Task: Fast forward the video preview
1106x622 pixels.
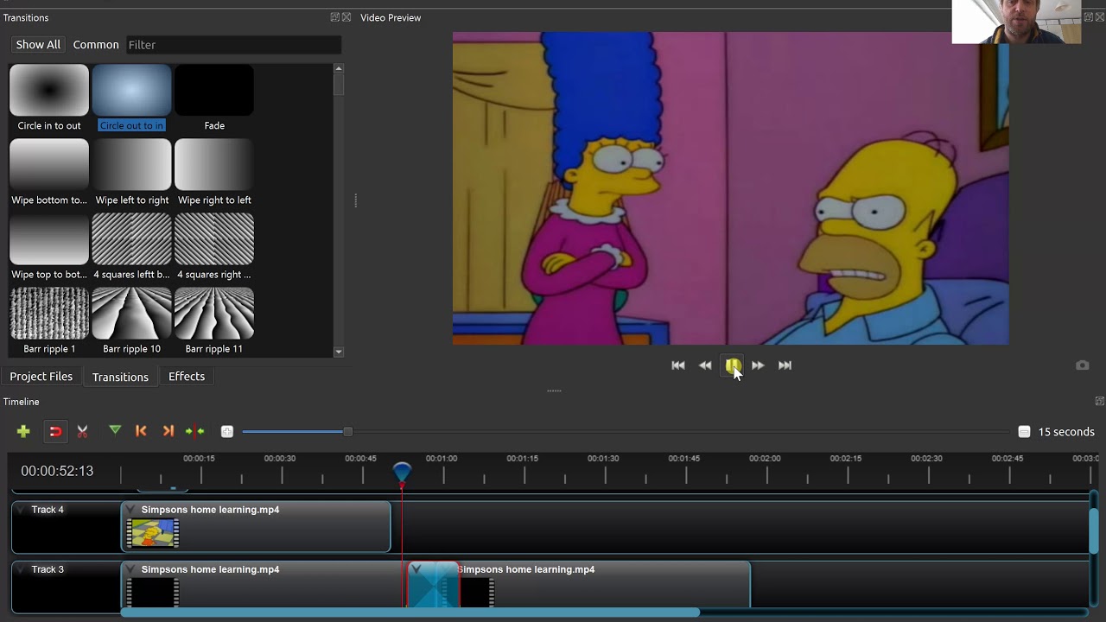Action: point(758,365)
